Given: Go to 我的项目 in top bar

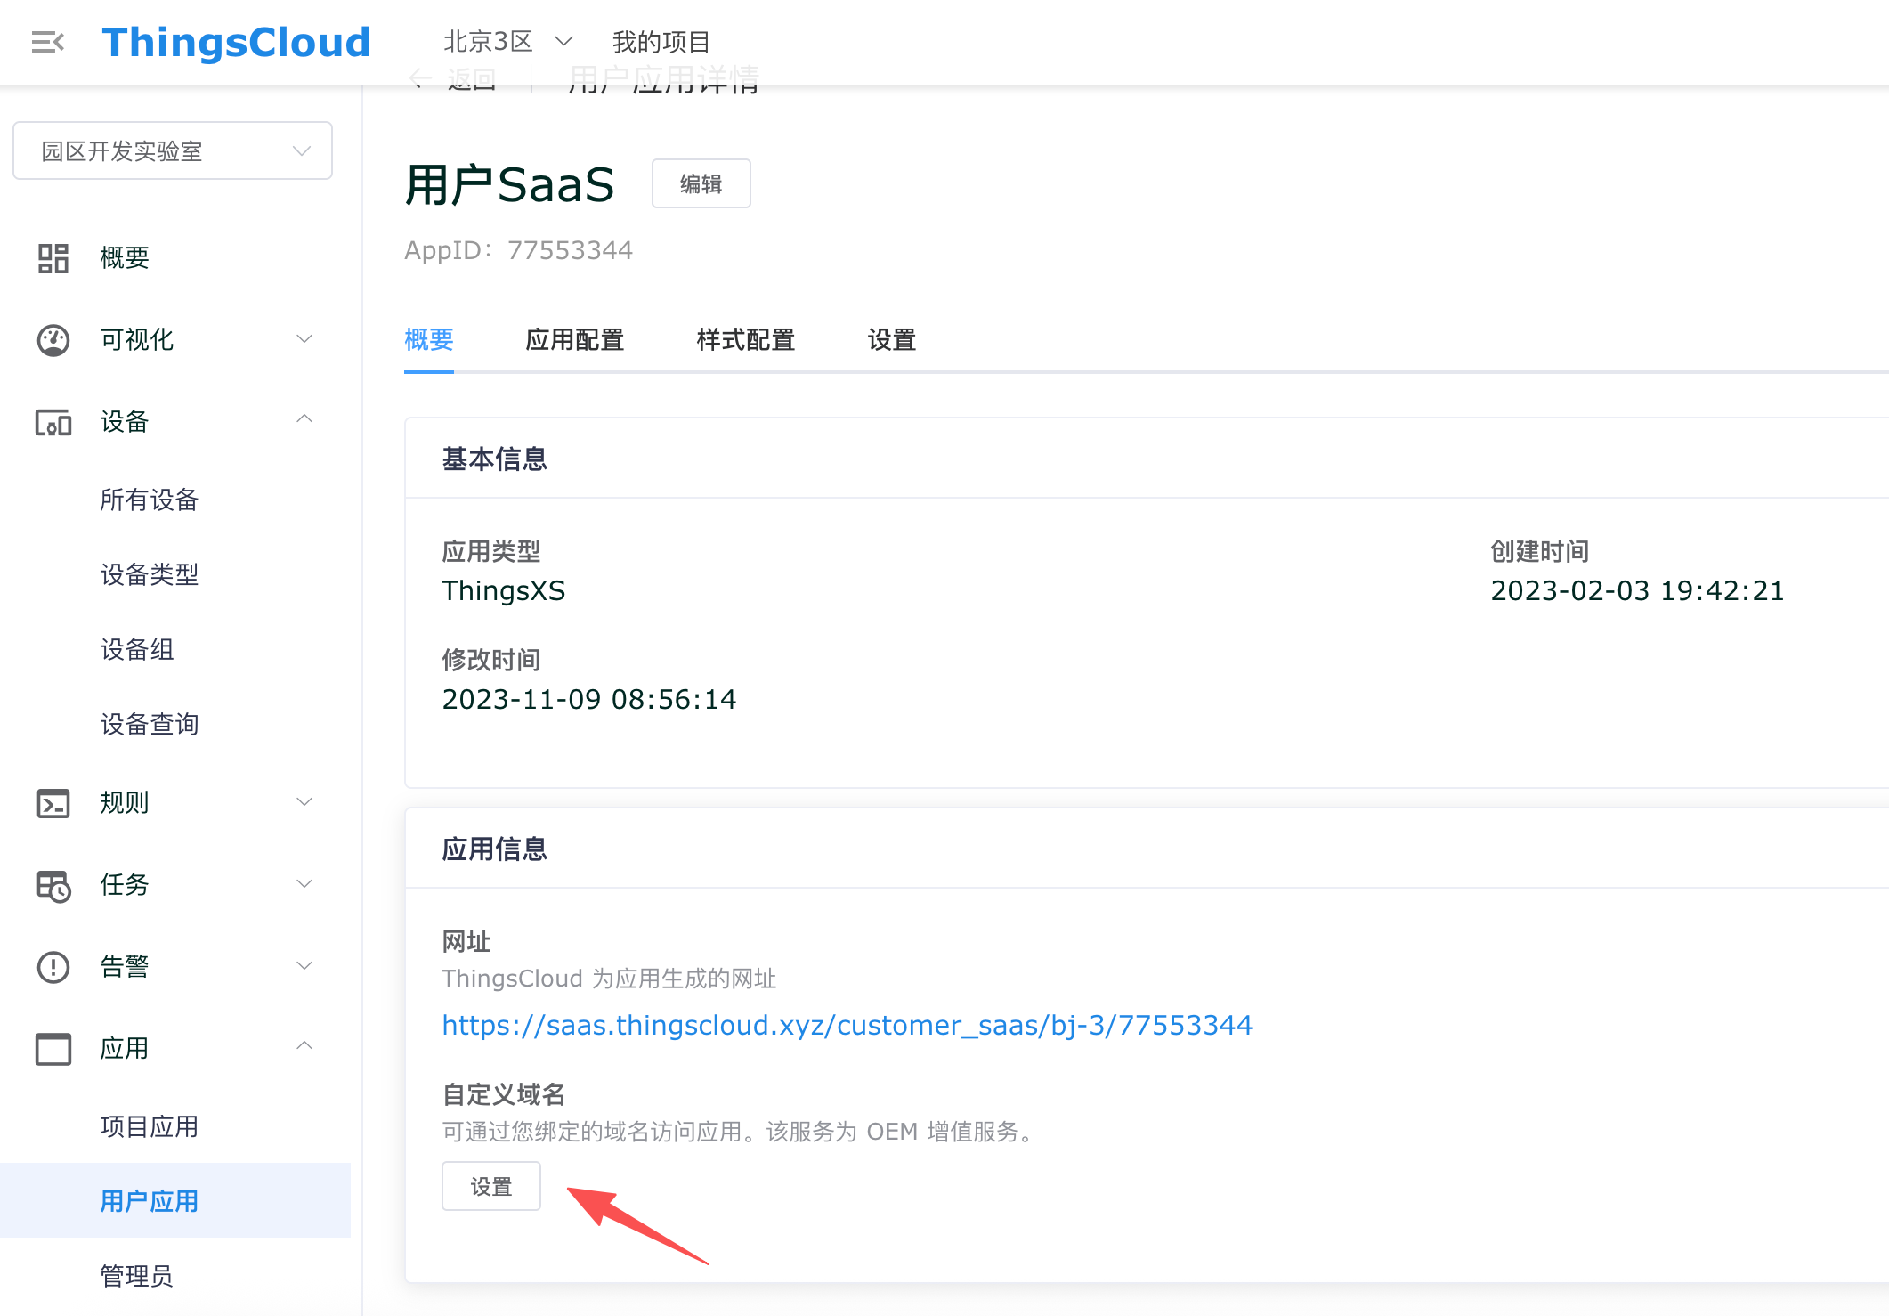Looking at the screenshot, I should click(661, 42).
